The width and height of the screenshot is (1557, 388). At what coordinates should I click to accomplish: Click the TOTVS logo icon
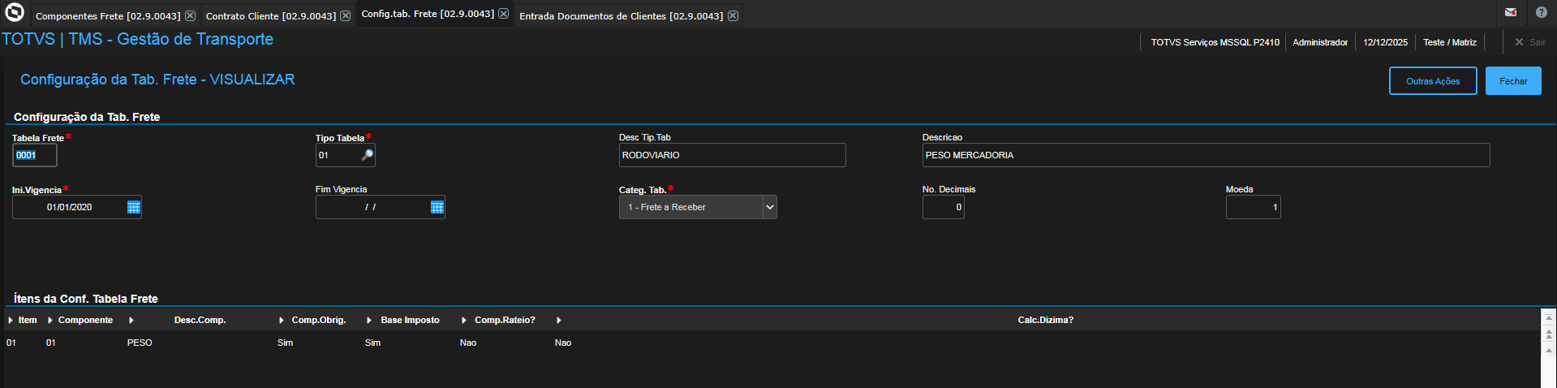15,13
